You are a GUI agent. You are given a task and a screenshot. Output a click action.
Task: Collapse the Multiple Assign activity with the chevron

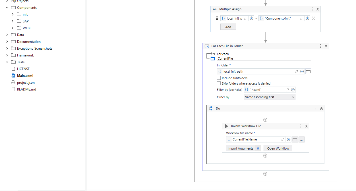coord(318,9)
